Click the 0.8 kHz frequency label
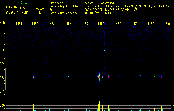Image resolution: width=174 pixels, height=111 pixels. coord(2,78)
